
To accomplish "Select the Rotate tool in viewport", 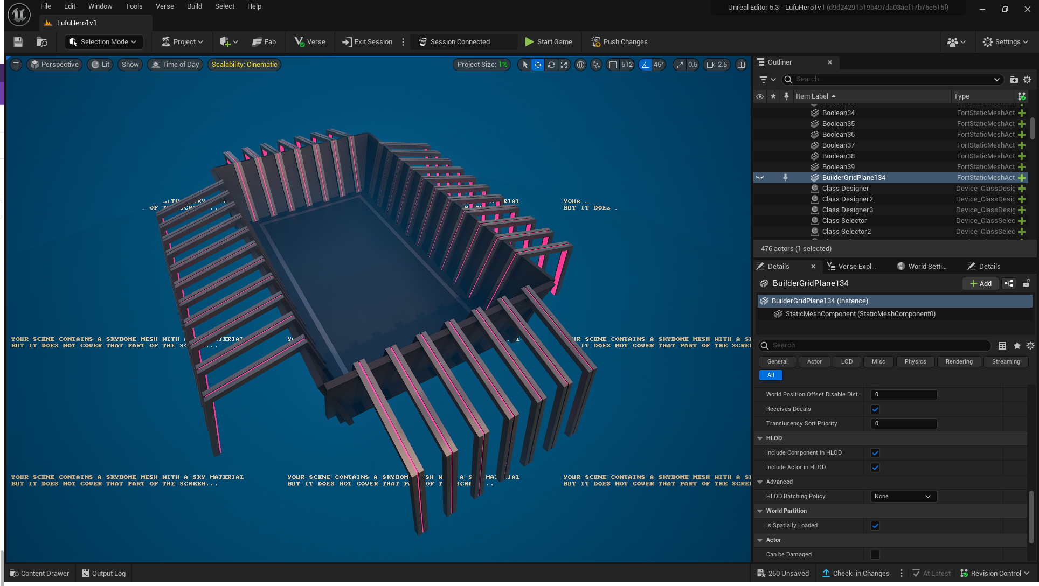I will tap(551, 65).
